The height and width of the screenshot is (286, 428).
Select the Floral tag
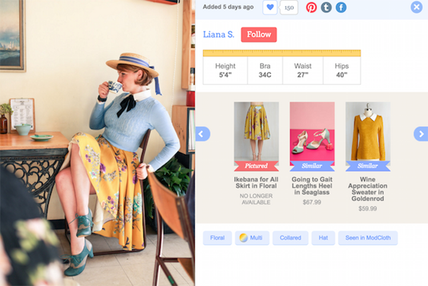[217, 238]
